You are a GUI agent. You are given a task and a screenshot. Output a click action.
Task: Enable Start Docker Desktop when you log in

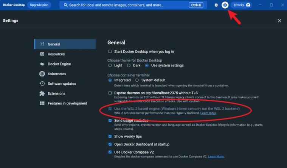coord(110,51)
